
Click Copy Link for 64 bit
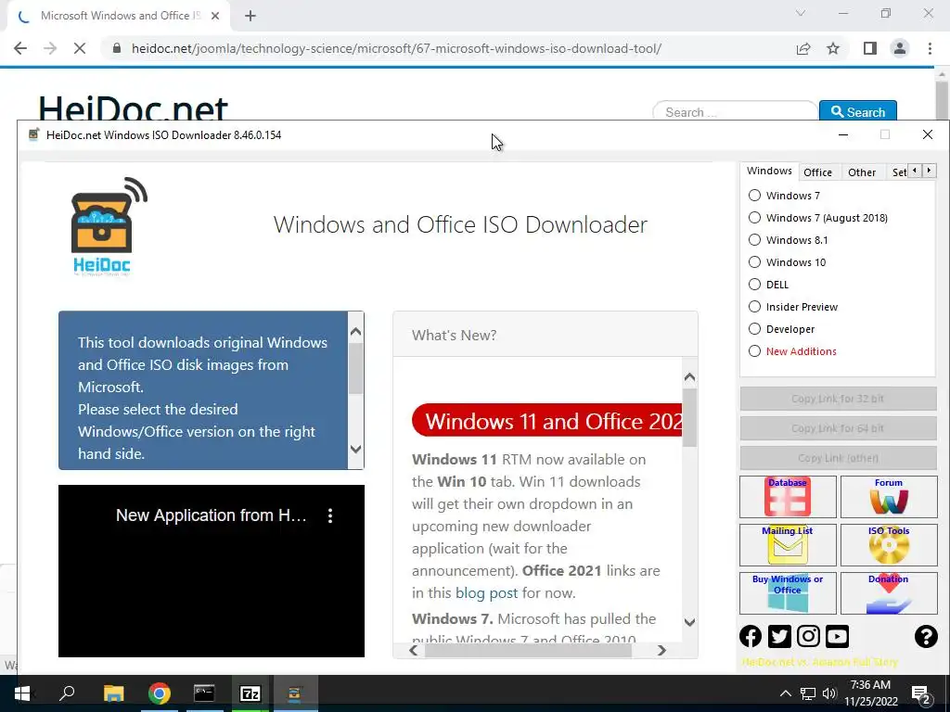click(838, 428)
